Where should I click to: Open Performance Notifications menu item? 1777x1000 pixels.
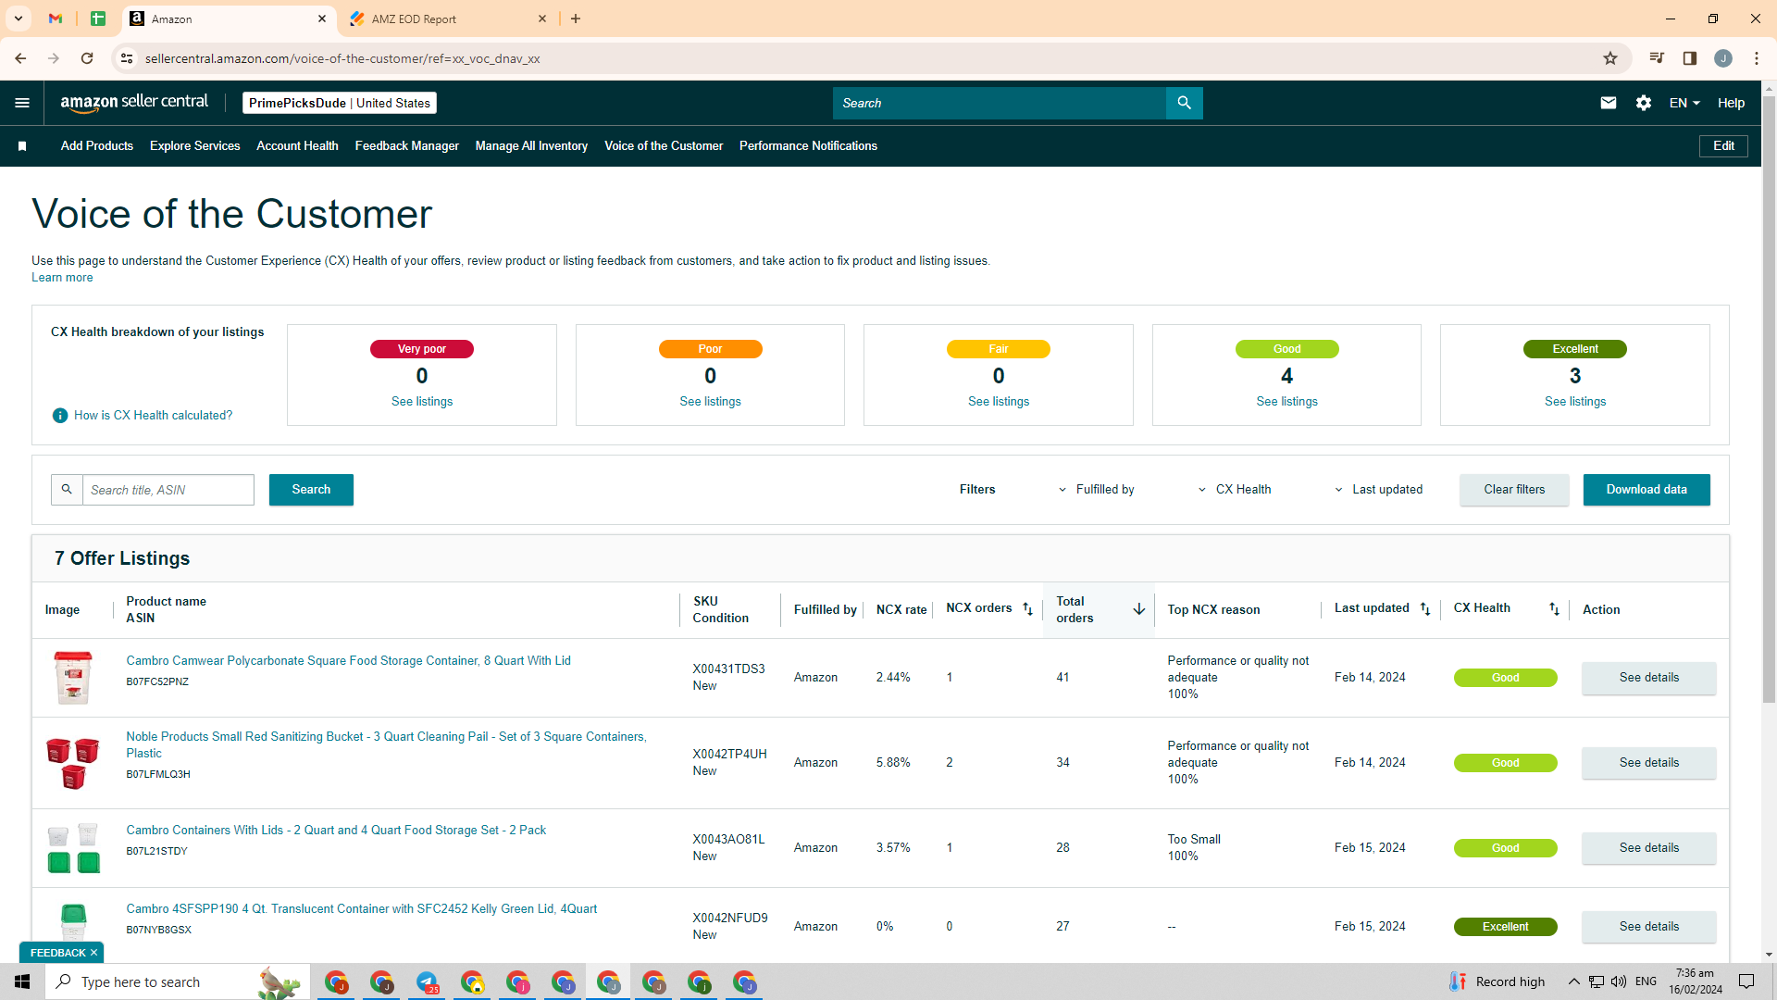(x=808, y=146)
